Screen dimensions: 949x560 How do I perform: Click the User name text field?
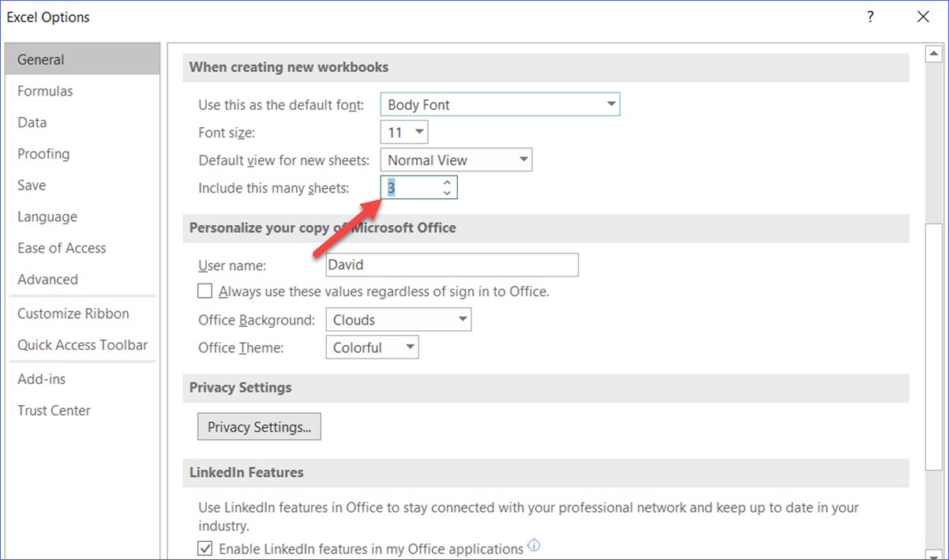pos(452,265)
